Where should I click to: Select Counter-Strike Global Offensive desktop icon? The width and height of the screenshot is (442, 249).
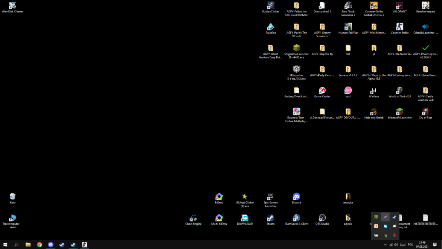pos(374,9)
